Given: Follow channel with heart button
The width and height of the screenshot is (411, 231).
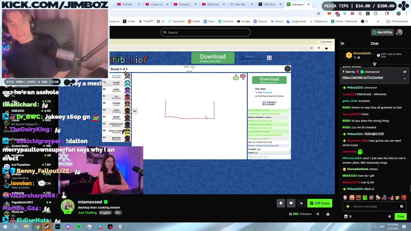Looking at the screenshot, I should [291, 203].
